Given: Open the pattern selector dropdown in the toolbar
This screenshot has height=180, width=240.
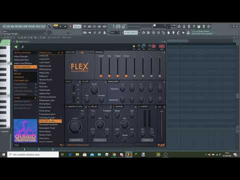Looking at the screenshot, I should tap(130, 32).
